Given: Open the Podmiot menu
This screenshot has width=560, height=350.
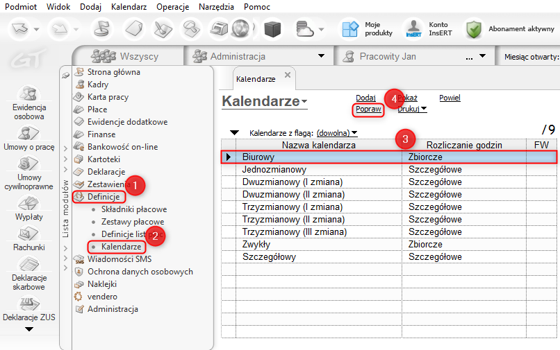Looking at the screenshot, I should point(21,6).
